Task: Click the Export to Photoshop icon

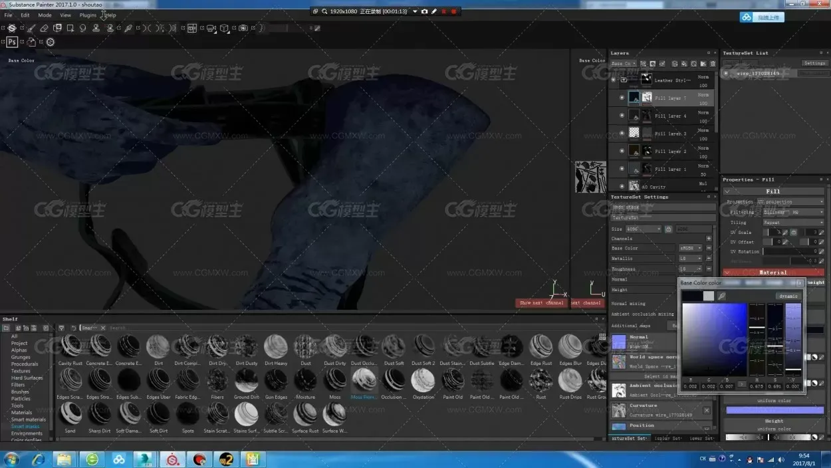Action: 12,42
